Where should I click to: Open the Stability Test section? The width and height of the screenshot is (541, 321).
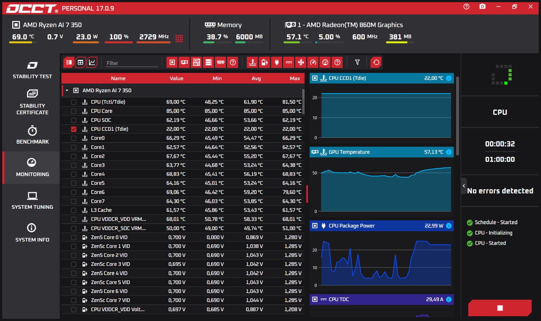[x=32, y=70]
